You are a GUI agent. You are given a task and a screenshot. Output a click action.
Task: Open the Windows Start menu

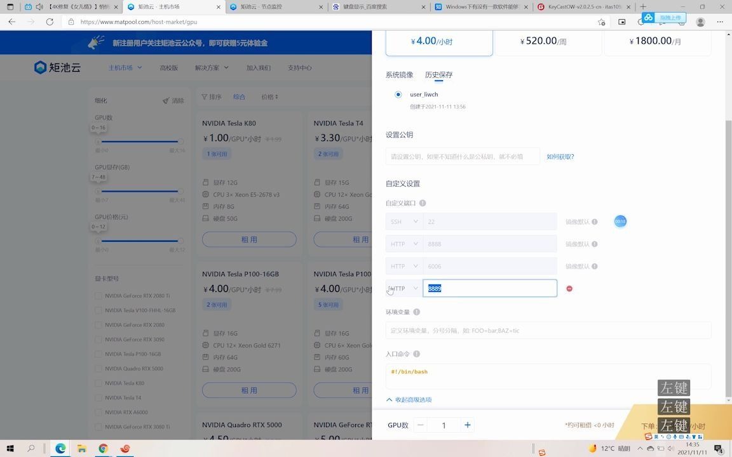click(x=10, y=449)
